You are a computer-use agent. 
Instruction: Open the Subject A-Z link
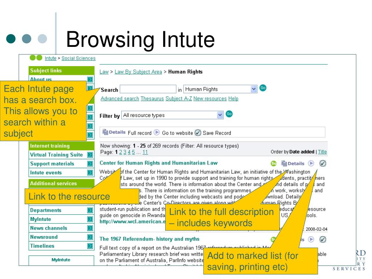[179, 98]
